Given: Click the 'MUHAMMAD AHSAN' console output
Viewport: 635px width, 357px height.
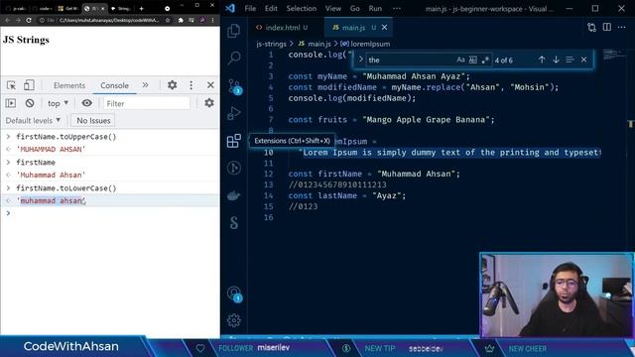Looking at the screenshot, I should [51, 150].
